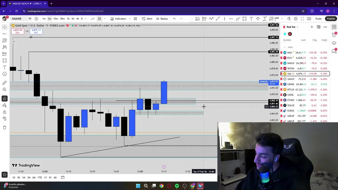This screenshot has height=190, width=338.
Task: Click the Publish button
Action: pos(331,19)
